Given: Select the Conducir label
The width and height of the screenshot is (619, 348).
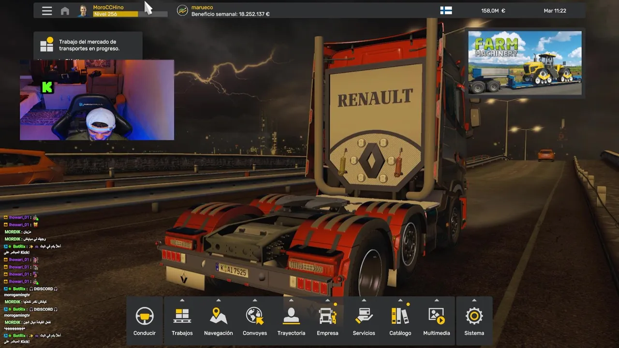Looking at the screenshot, I should pyautogui.click(x=145, y=333).
